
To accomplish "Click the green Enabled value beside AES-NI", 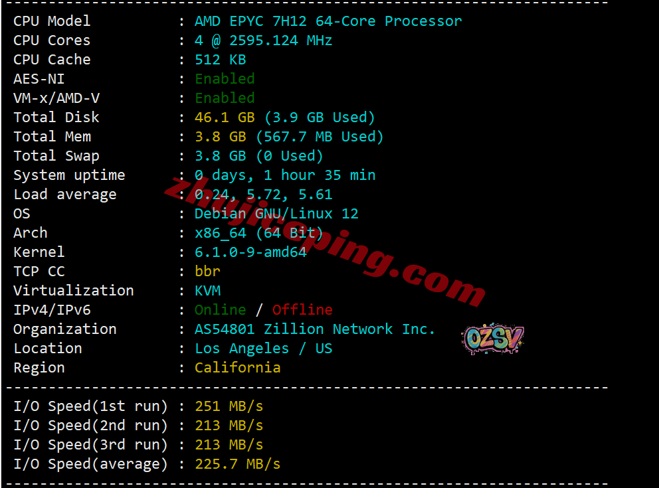I will point(225,79).
